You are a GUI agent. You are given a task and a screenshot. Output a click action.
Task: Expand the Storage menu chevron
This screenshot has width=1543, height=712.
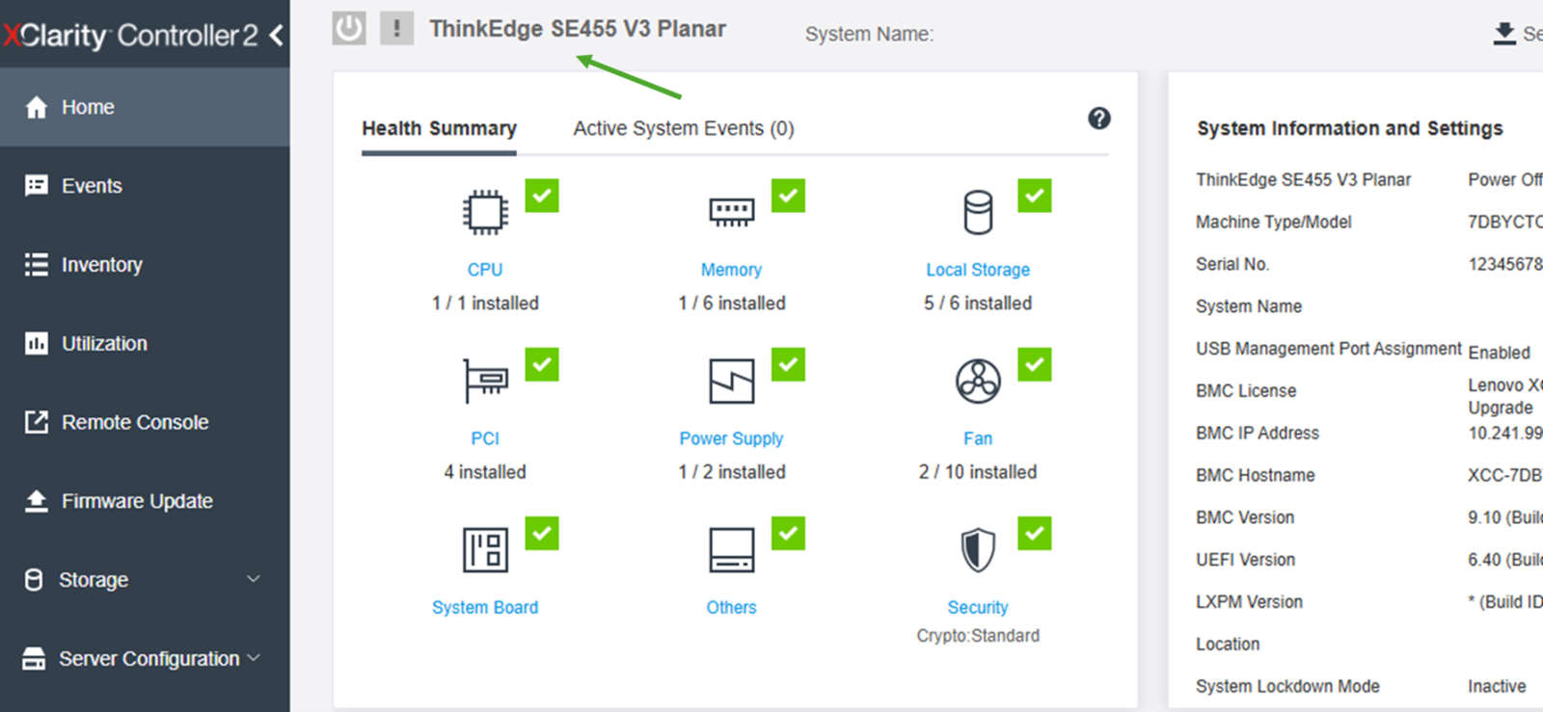254,579
